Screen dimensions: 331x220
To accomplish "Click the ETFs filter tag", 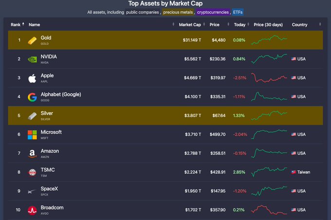I will coord(238,12).
